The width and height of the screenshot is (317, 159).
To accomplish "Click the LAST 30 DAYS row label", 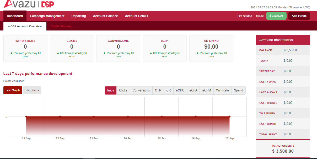I will point(268,103).
